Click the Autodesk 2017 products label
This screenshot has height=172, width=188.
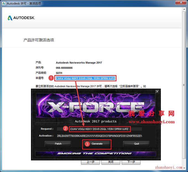point(96,121)
